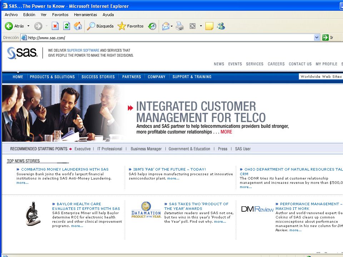Visit the EVENTS link
This screenshot has width=343, height=257.
235,64
